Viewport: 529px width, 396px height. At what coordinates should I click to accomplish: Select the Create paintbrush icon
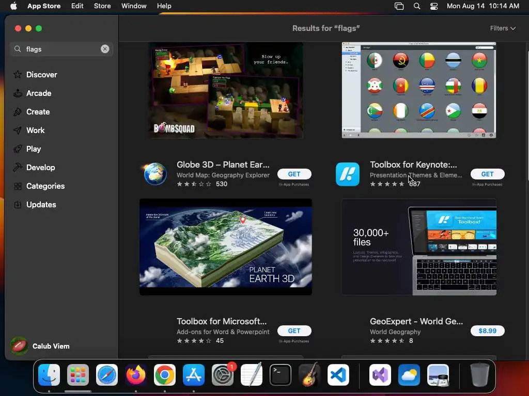18,112
